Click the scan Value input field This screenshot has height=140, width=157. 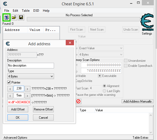tap(115, 42)
